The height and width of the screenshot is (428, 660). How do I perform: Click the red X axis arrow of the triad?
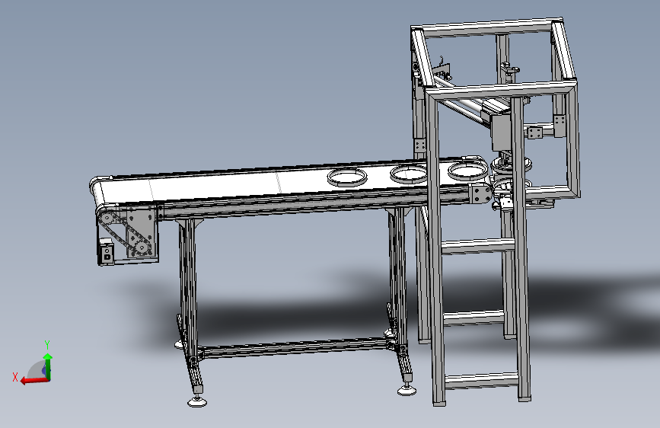34,380
